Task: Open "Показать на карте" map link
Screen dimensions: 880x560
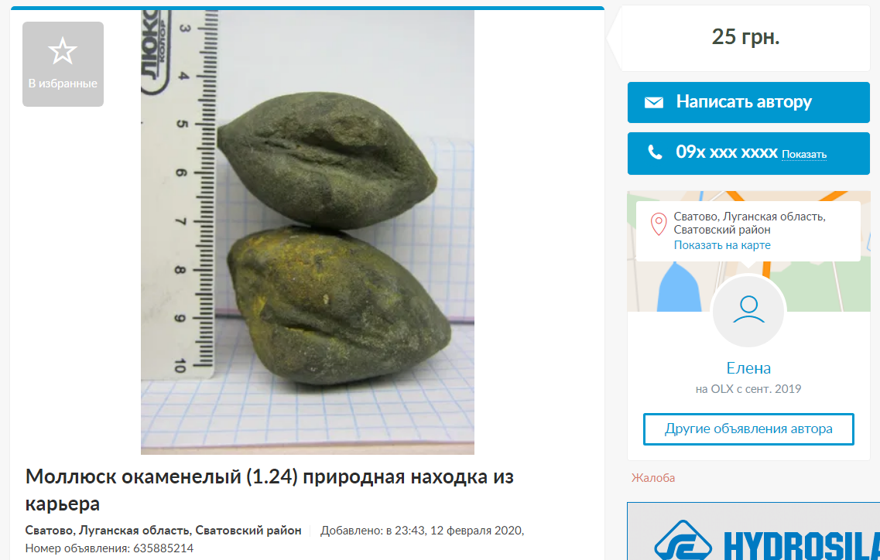Action: (x=722, y=245)
